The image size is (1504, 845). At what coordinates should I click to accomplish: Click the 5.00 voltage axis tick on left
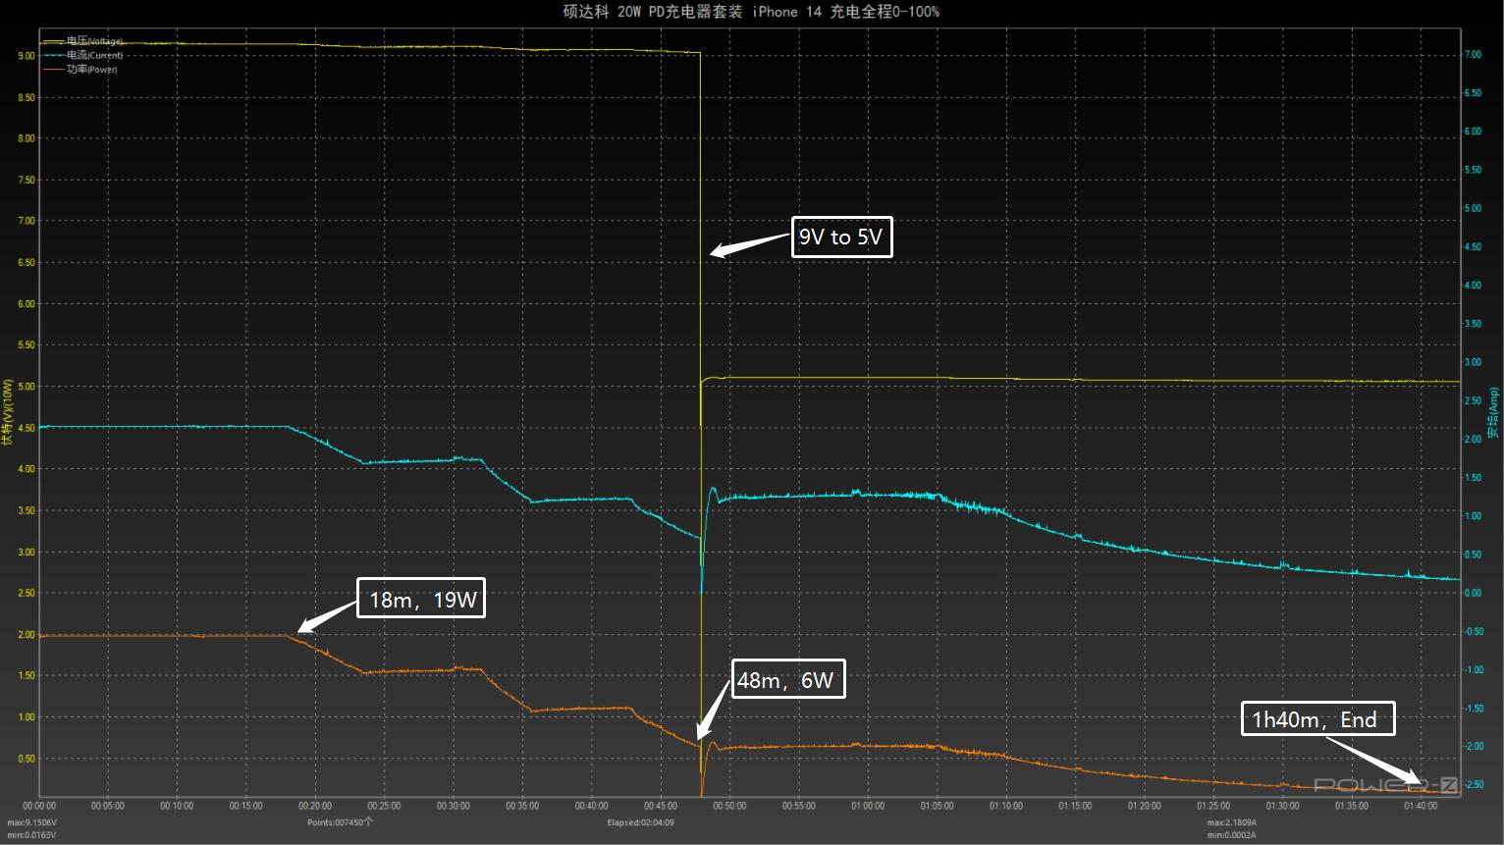point(27,387)
